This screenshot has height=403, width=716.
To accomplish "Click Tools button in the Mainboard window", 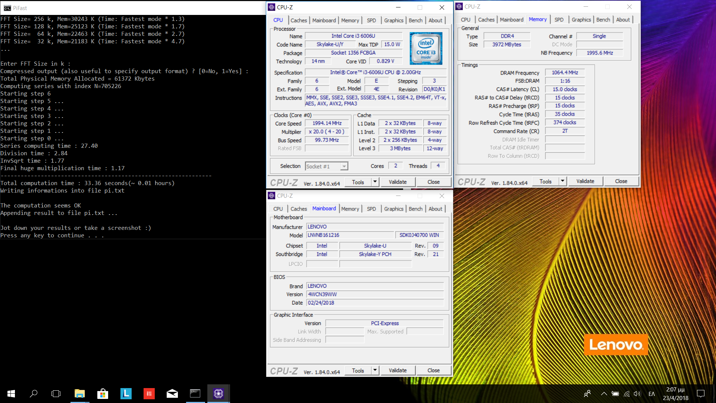I will [x=358, y=370].
